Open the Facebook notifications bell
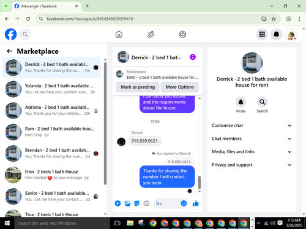The height and width of the screenshot is (229, 306). pyautogui.click(x=276, y=34)
